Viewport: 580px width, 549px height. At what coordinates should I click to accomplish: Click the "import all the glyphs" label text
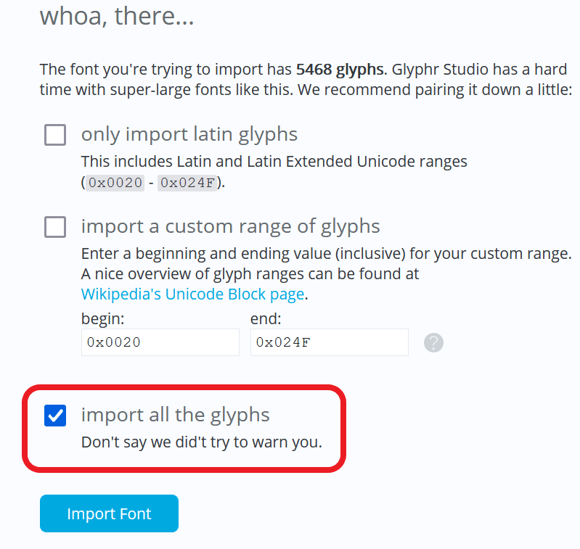click(175, 415)
